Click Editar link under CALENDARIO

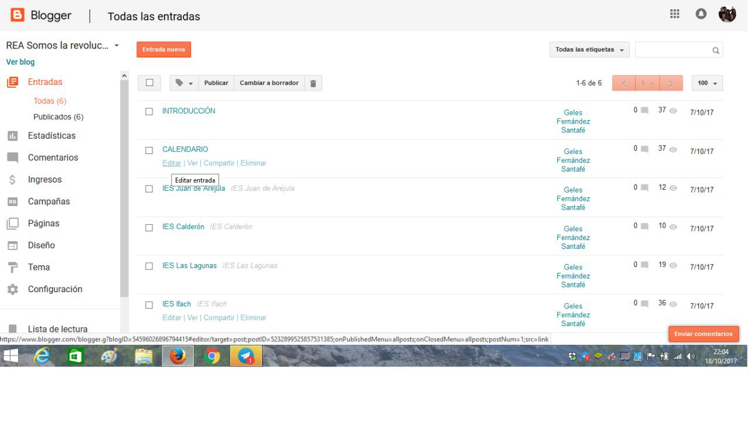[x=172, y=163]
